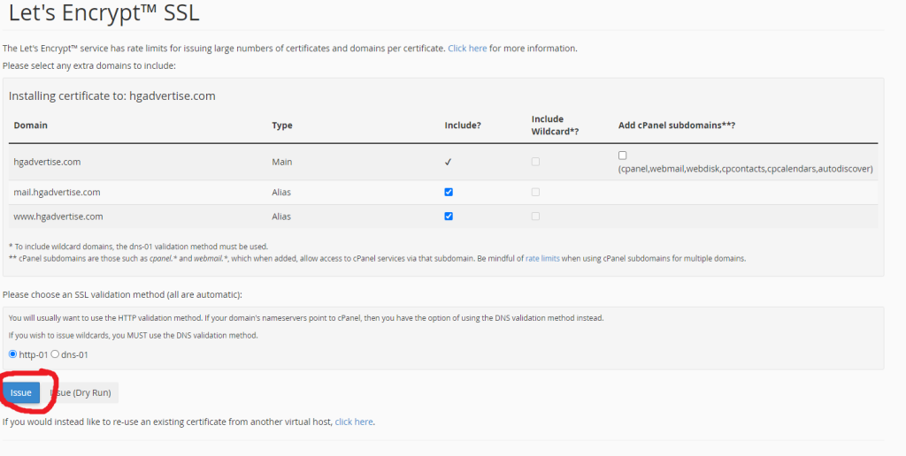This screenshot has width=906, height=456.
Task: Click the 'Add cPanel subdomains**?' column header
Action: tap(677, 125)
